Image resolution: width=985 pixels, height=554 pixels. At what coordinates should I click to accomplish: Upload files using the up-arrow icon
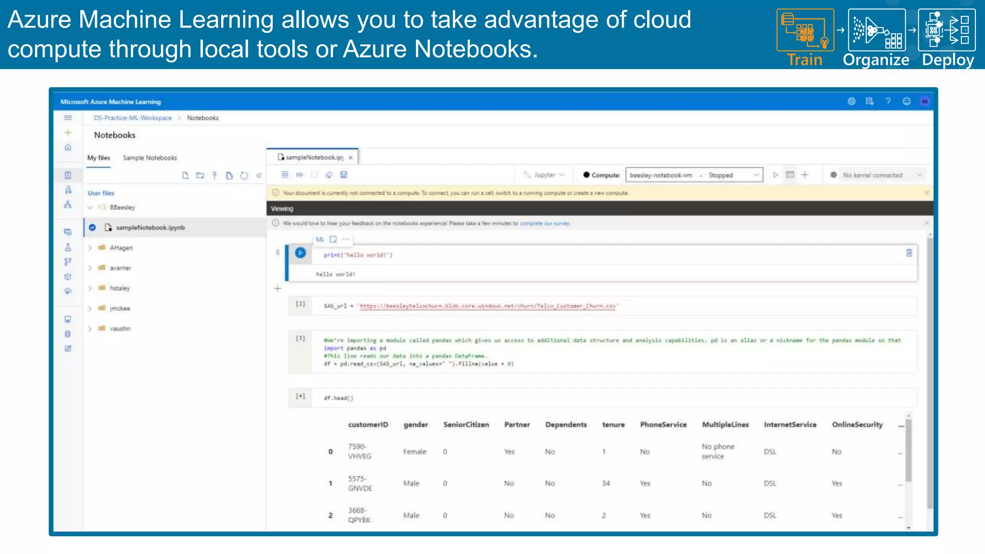click(215, 176)
